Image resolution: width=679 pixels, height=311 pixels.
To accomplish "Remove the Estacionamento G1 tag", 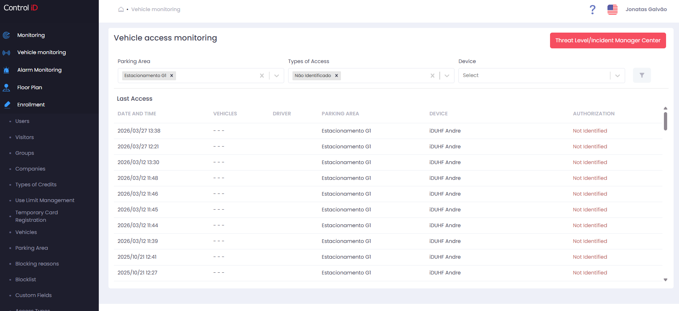I will pyautogui.click(x=172, y=76).
